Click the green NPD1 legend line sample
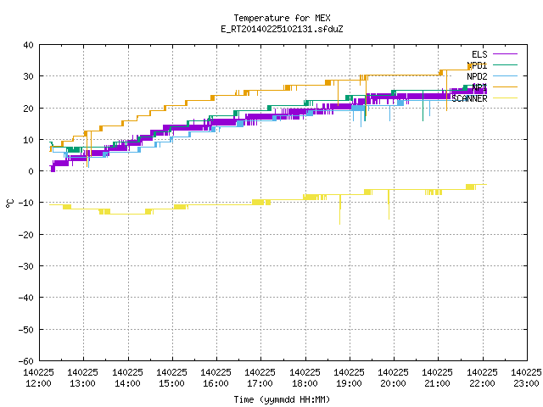Screen dimensions: 543x407 [505, 64]
